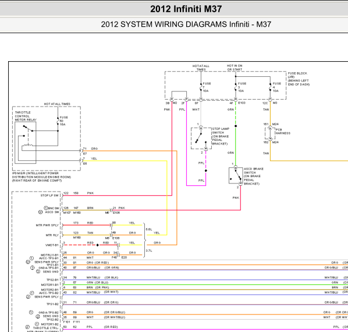
Task: Click the "TPS2-B2" pin label
Action: click(x=52, y=320)
